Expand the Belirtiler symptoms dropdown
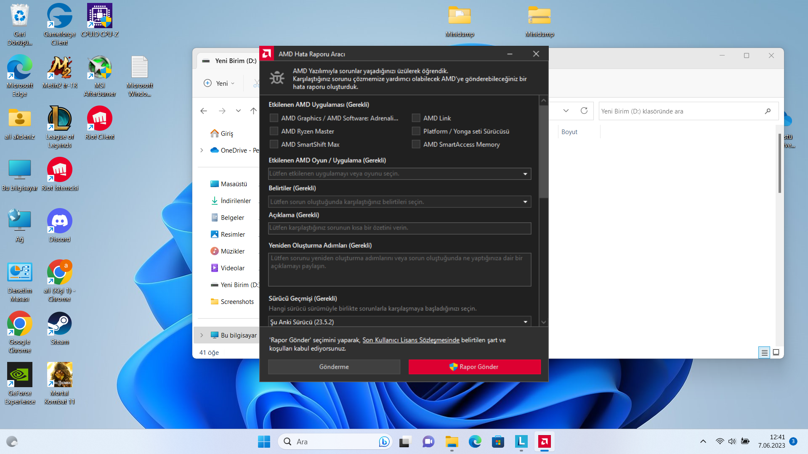This screenshot has width=808, height=454. [x=399, y=202]
